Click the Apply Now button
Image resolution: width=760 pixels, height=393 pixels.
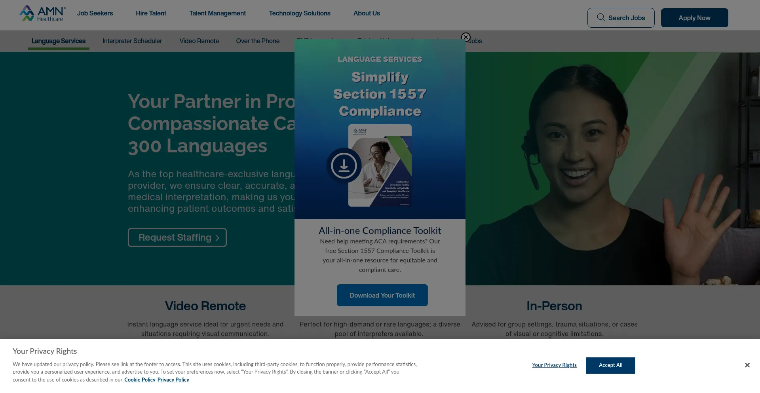pyautogui.click(x=694, y=18)
